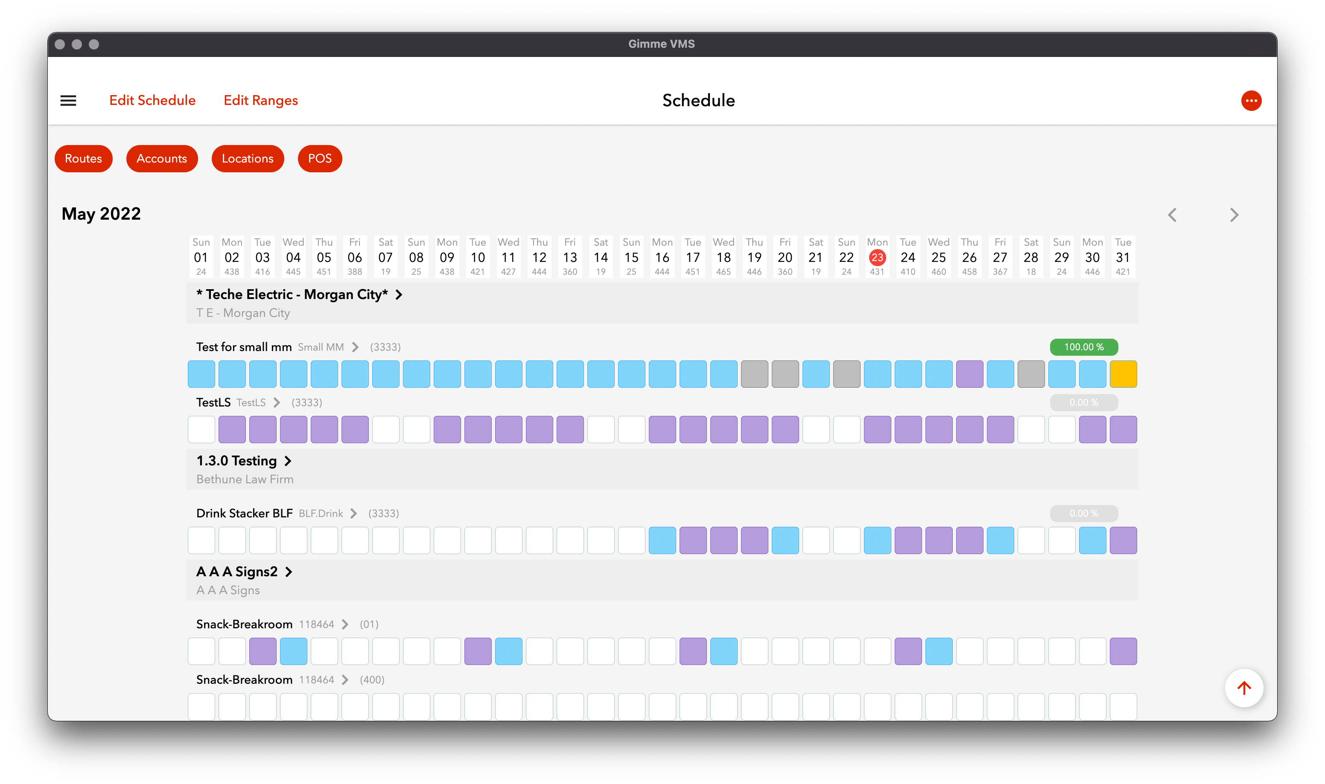Select the yellow cell for May 31
The image size is (1325, 784).
click(1123, 374)
